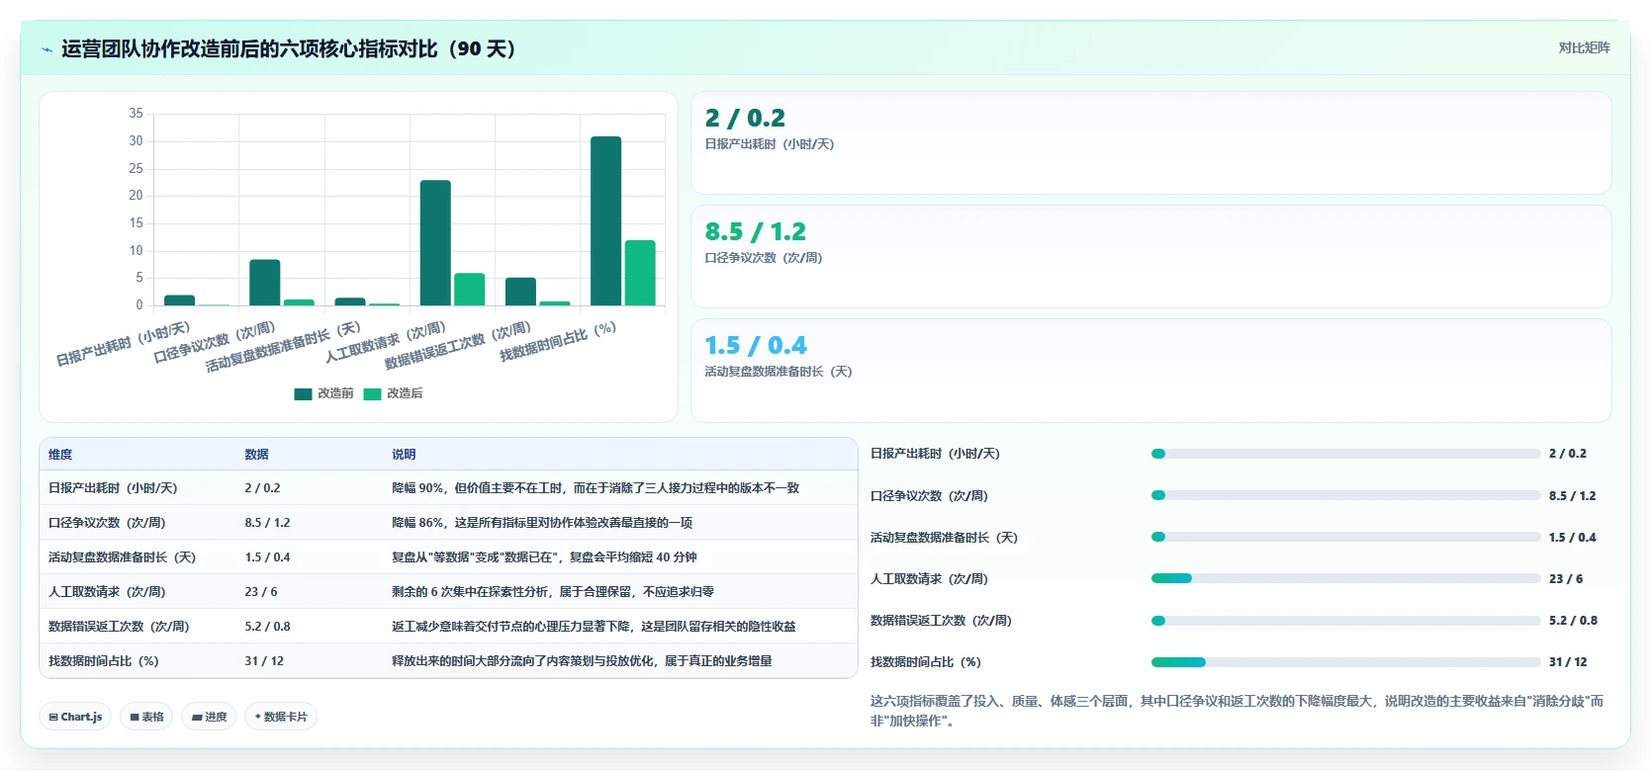The width and height of the screenshot is (1651, 770).
Task: Click the 找数据时间占比 progress row label
Action: (926, 662)
